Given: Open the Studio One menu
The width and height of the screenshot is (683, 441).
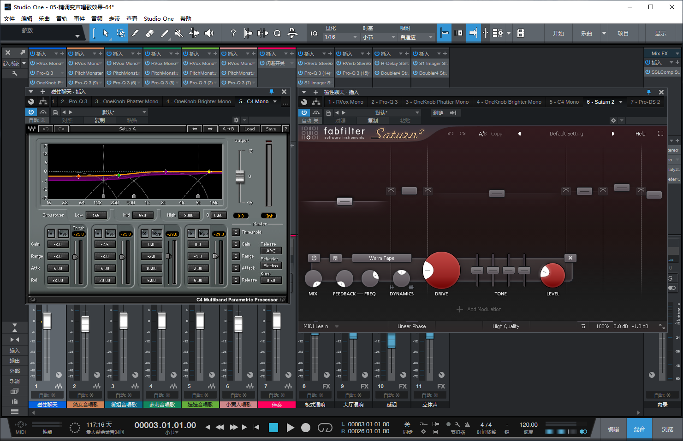Looking at the screenshot, I should [x=159, y=19].
